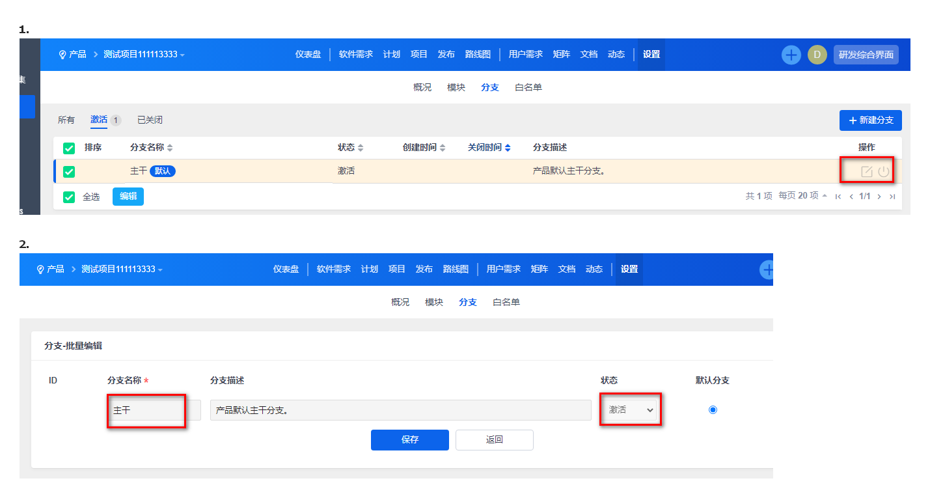This screenshot has width=930, height=498.
Task: Click the 主干 branch name in the table
Action: click(x=139, y=171)
